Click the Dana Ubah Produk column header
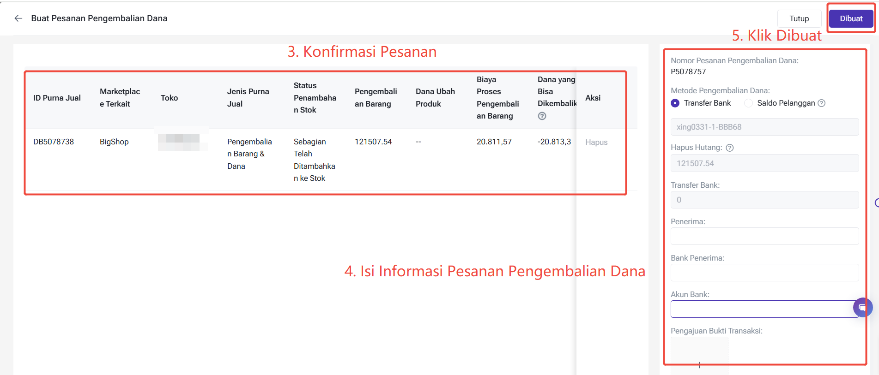Viewport: 879px width, 375px height. (x=435, y=98)
